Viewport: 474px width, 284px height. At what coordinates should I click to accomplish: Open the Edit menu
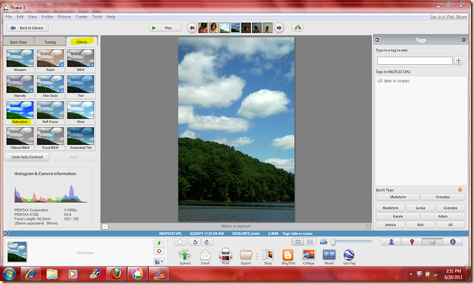(x=20, y=17)
